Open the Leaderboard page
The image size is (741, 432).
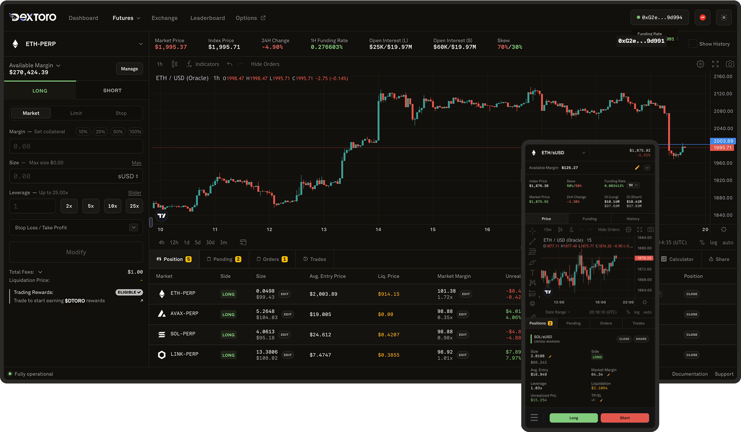208,18
